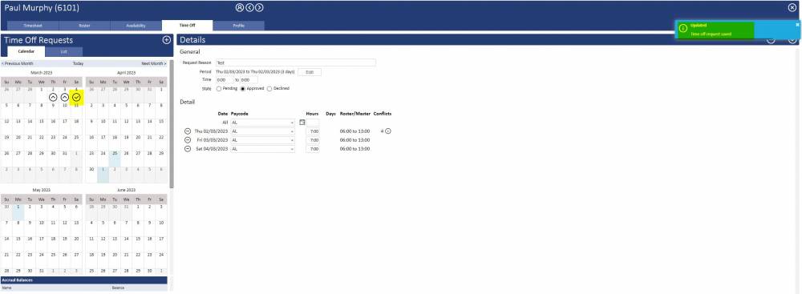Open the Profile tab
Image resolution: width=802 pixels, height=294 pixels.
coord(239,26)
